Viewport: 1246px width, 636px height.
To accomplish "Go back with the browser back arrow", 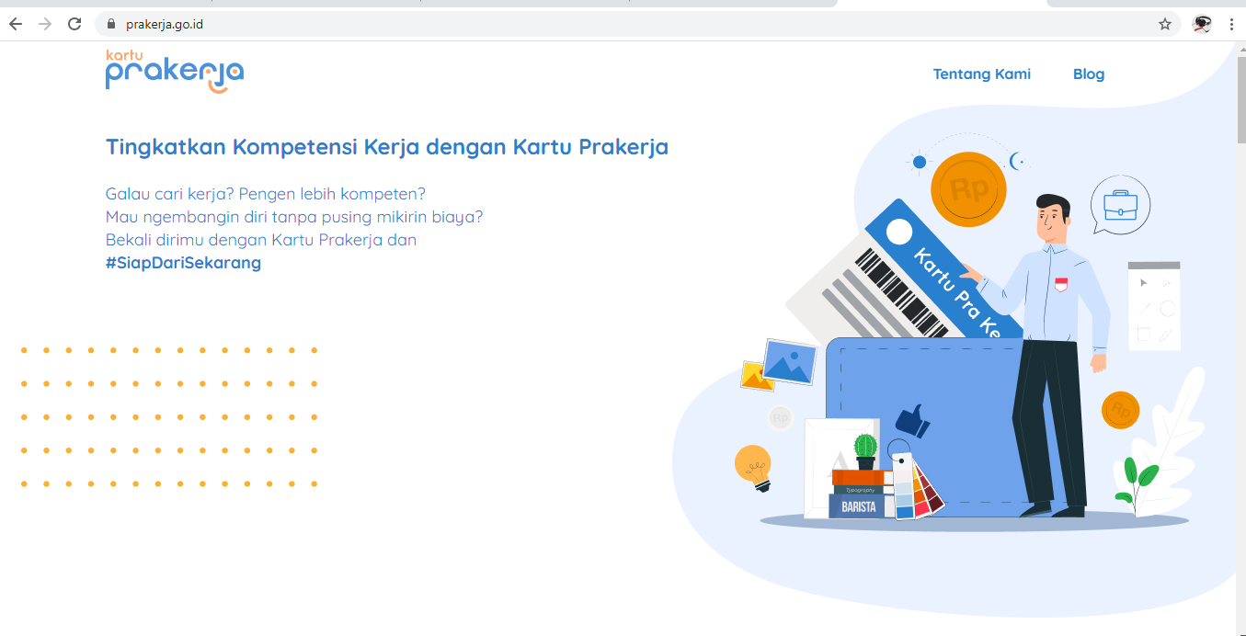I will (15, 24).
